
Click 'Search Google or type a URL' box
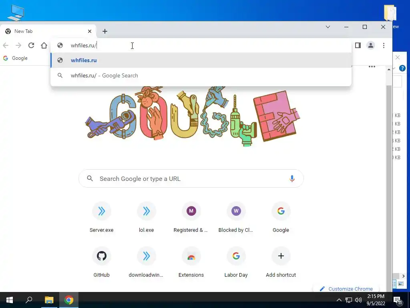191,178
